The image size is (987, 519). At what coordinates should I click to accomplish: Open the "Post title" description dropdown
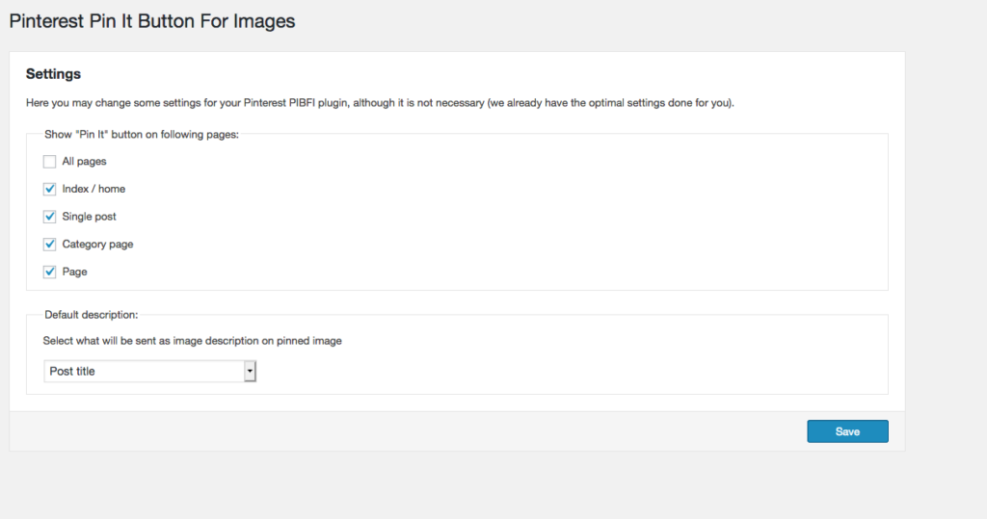click(145, 371)
